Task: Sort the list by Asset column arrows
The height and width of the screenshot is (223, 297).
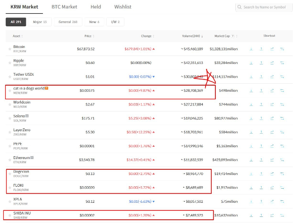Action: 22,36
